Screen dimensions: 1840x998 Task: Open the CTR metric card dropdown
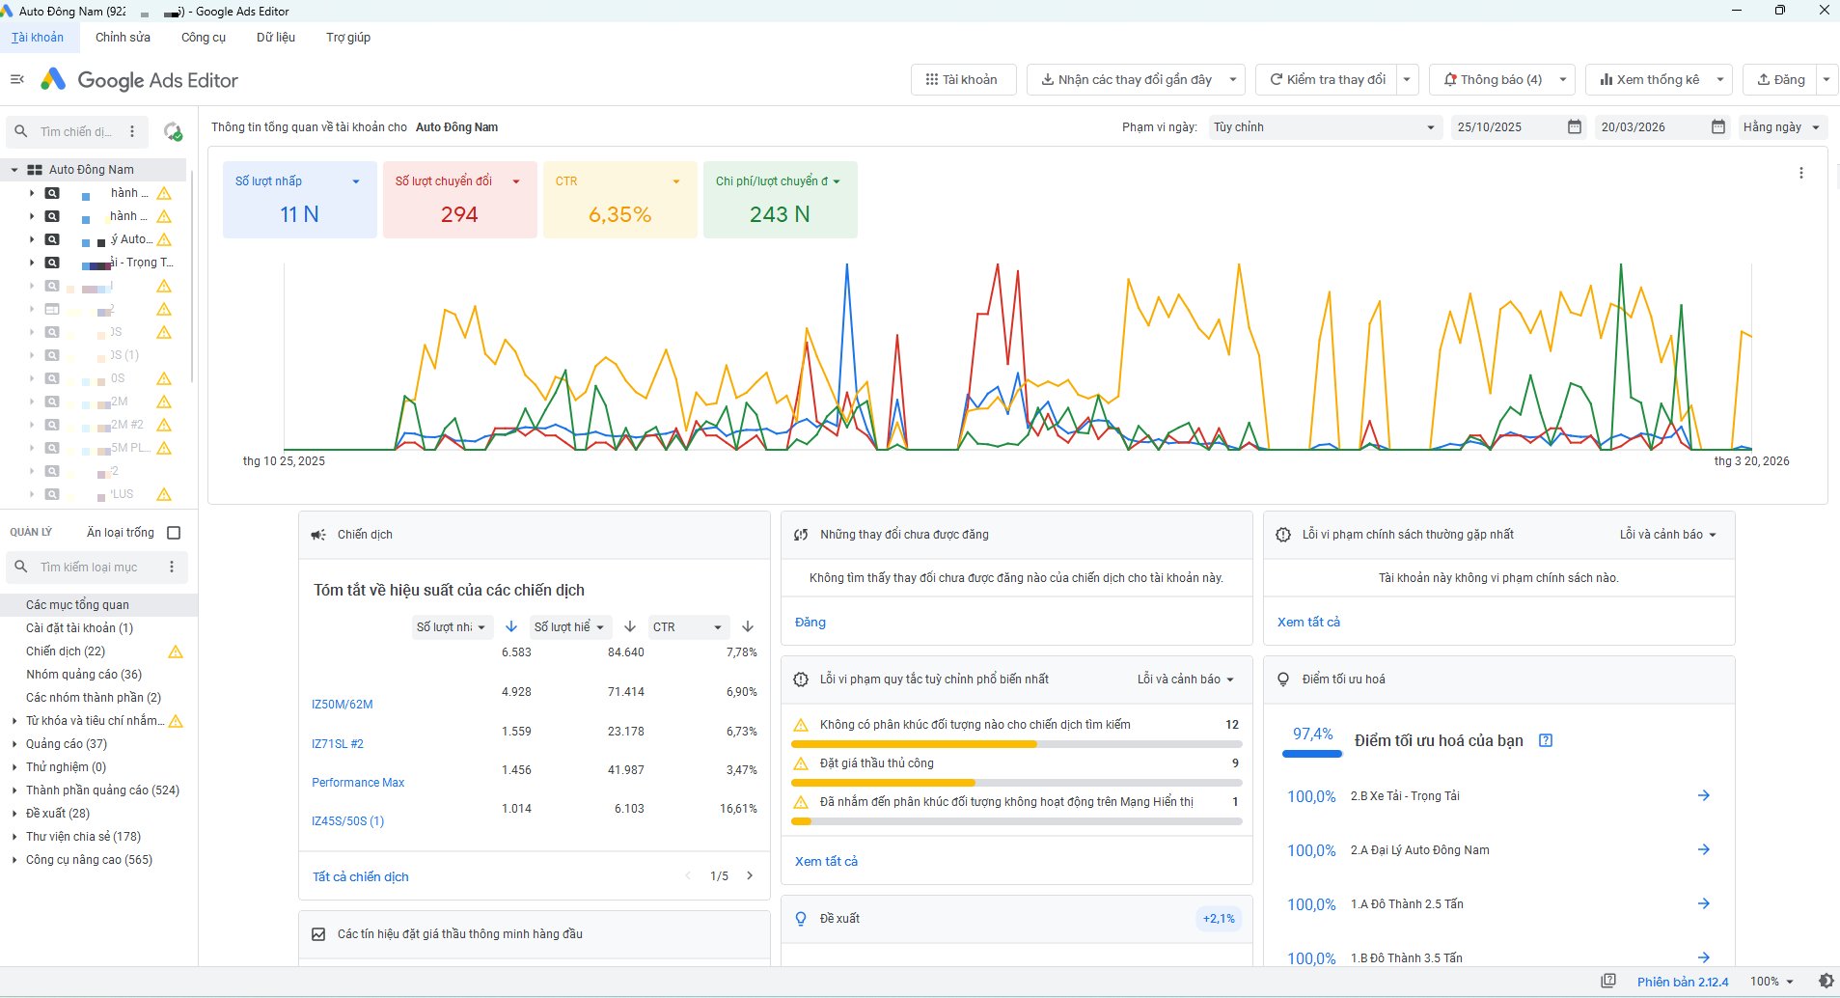(x=676, y=181)
